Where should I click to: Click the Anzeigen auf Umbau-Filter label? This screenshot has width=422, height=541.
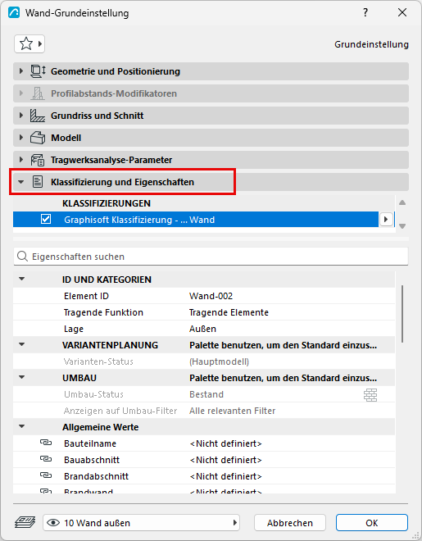[x=120, y=411]
